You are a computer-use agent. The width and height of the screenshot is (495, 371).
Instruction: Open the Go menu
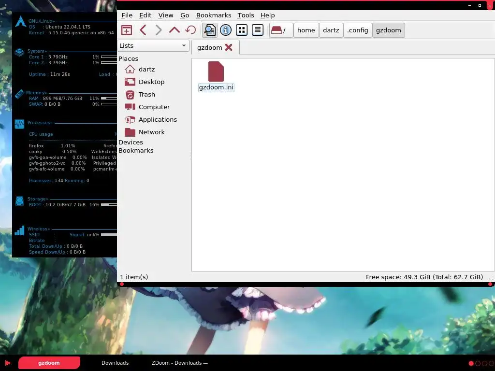(185, 15)
